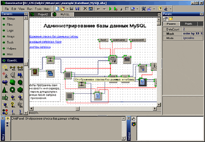
Task: Click the brown list element at canvas left
Action: (35, 72)
